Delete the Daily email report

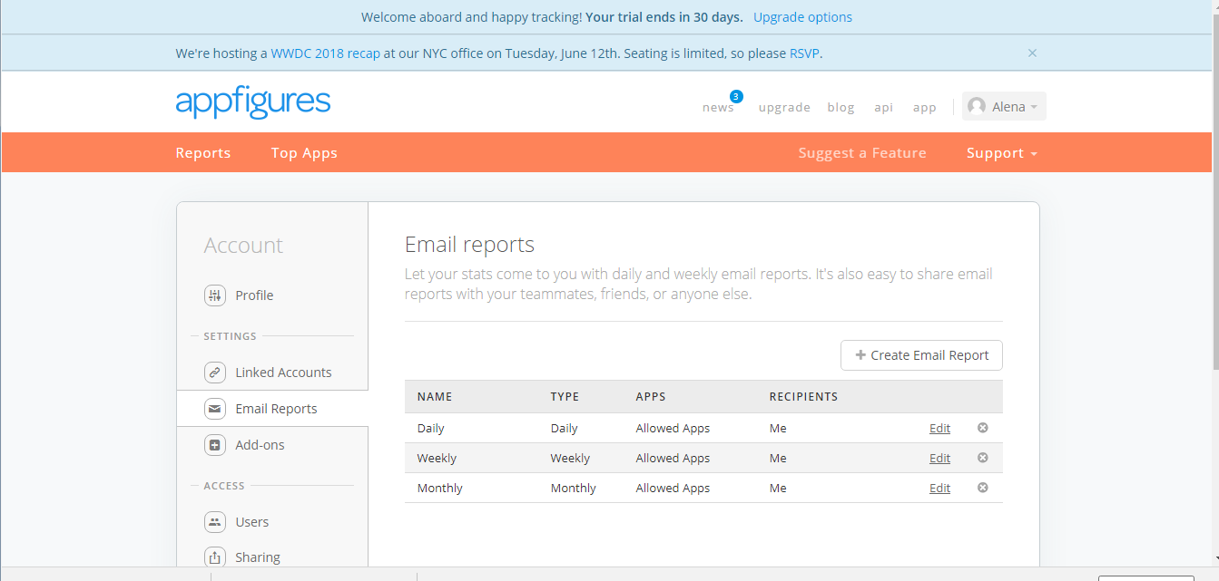pos(982,428)
